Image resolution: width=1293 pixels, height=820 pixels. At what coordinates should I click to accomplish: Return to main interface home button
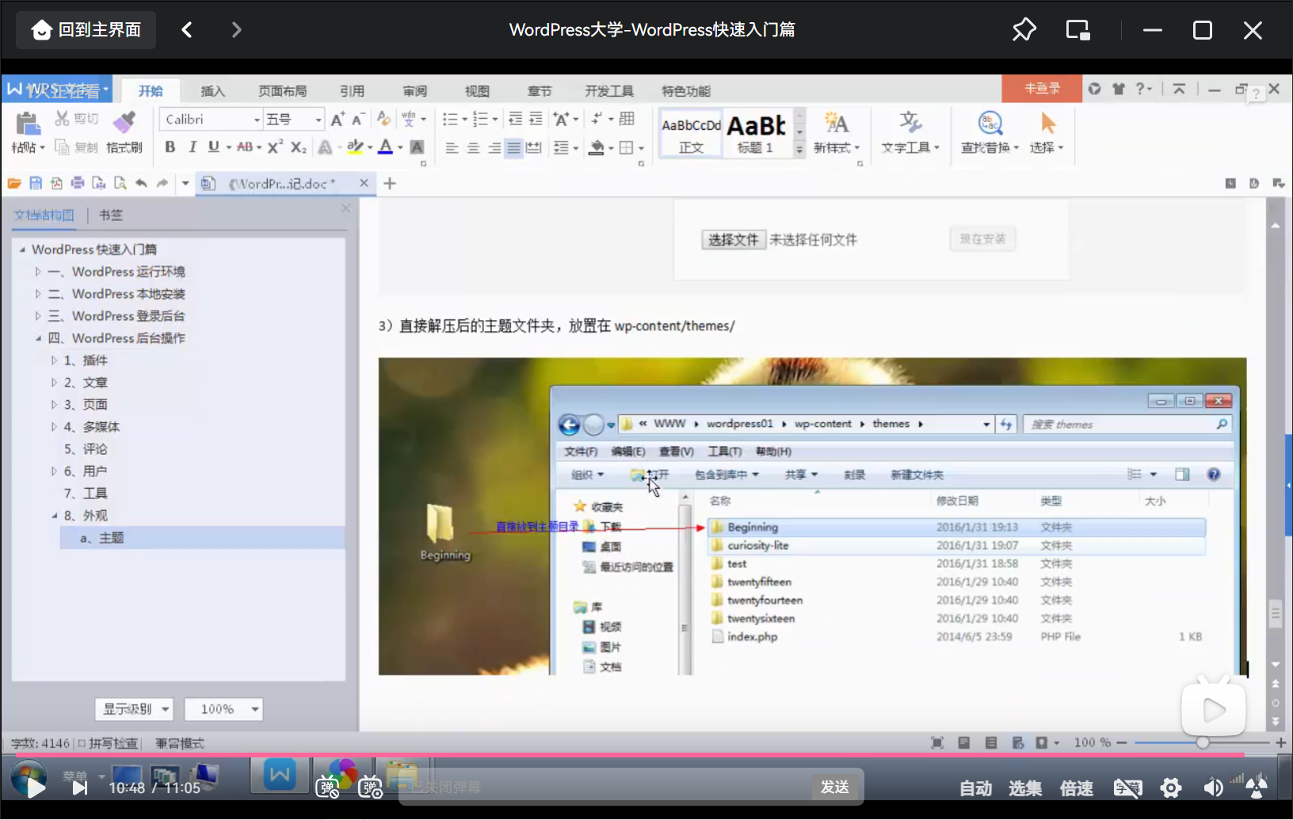coord(86,30)
